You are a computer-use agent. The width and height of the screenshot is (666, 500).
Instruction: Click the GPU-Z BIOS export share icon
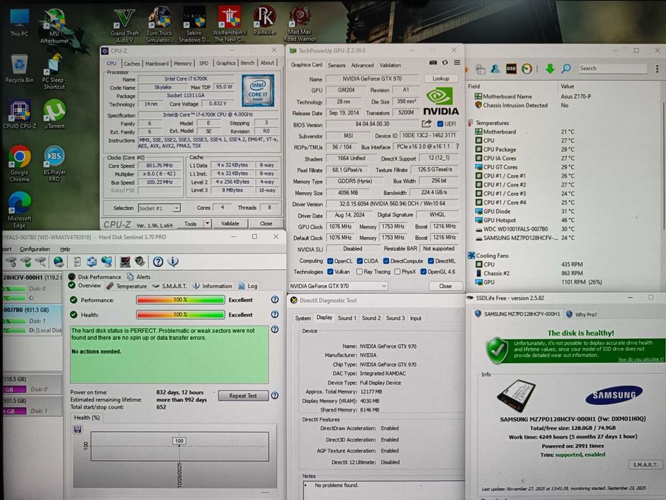(x=426, y=124)
